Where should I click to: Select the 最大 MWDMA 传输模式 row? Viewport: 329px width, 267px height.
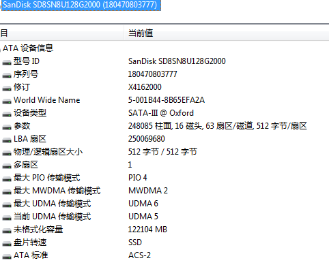click(x=164, y=191)
